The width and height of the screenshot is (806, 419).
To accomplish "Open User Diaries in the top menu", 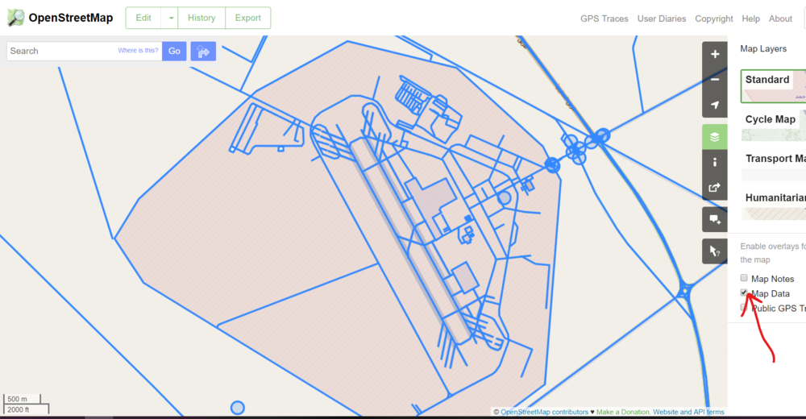I will point(662,19).
